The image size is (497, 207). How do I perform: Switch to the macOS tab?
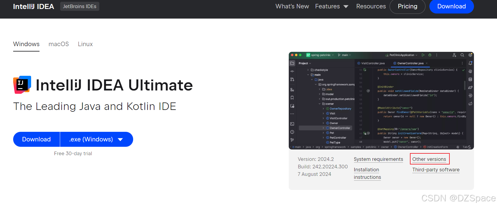[59, 44]
